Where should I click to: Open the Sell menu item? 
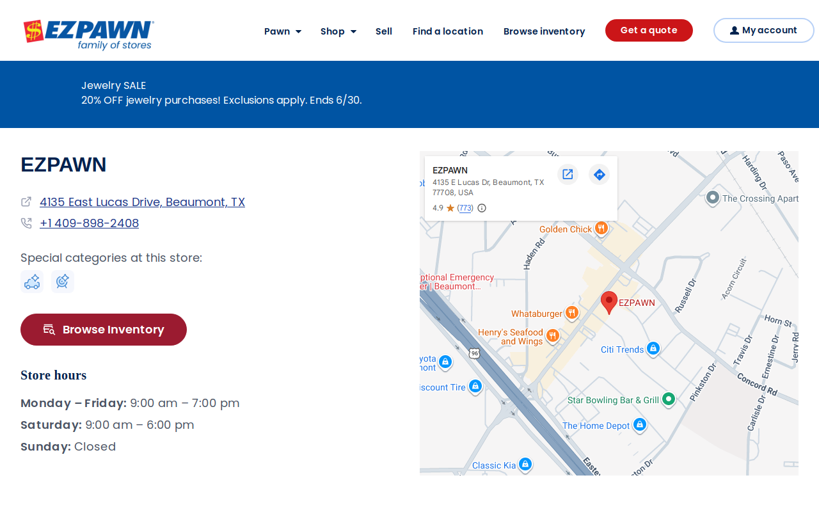[x=384, y=31]
